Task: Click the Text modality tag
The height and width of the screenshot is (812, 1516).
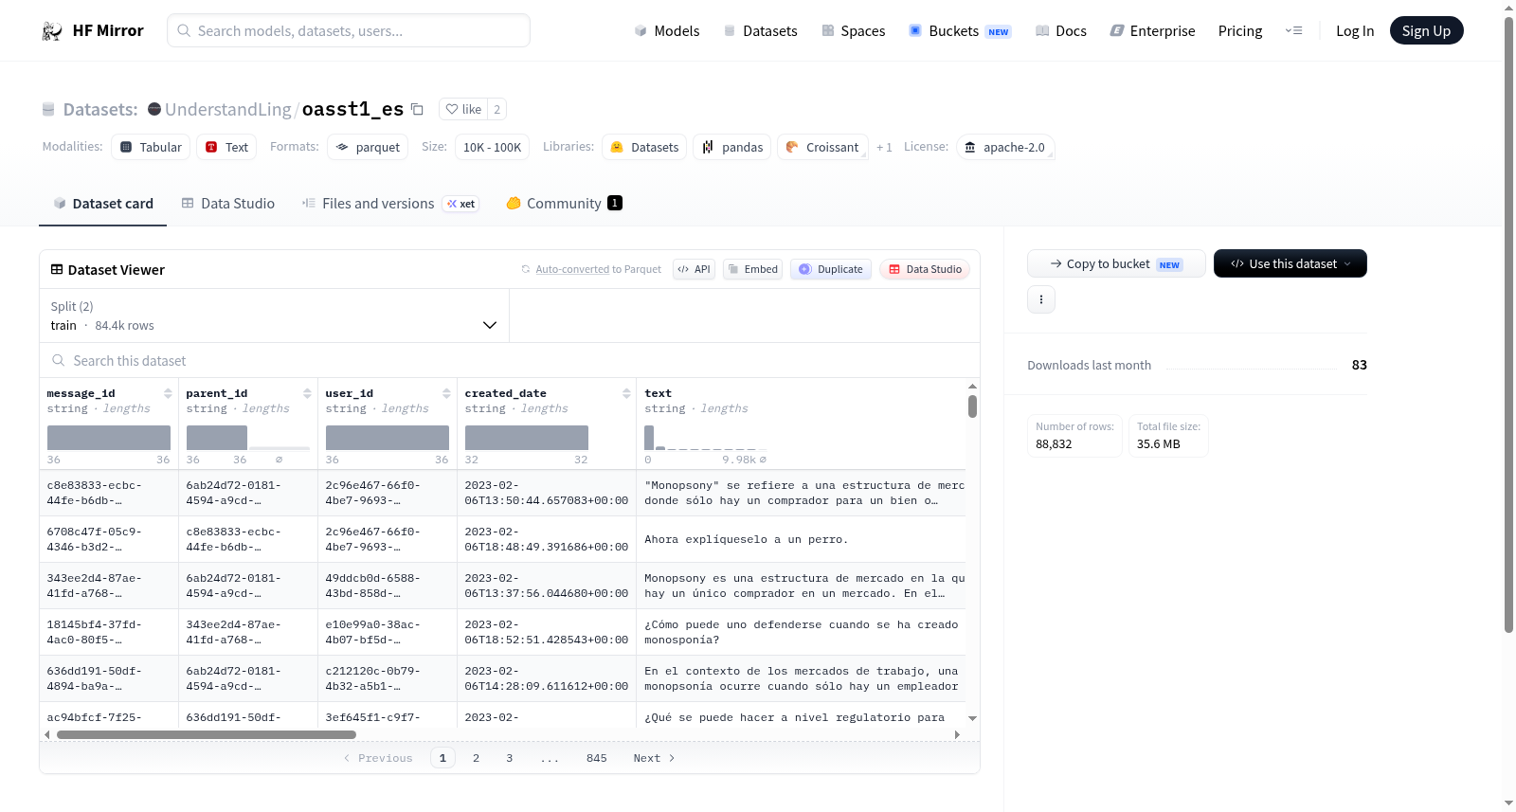Action: click(x=226, y=147)
